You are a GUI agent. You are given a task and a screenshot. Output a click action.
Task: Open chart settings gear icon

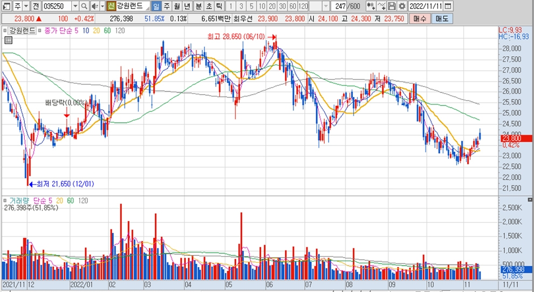402,6
